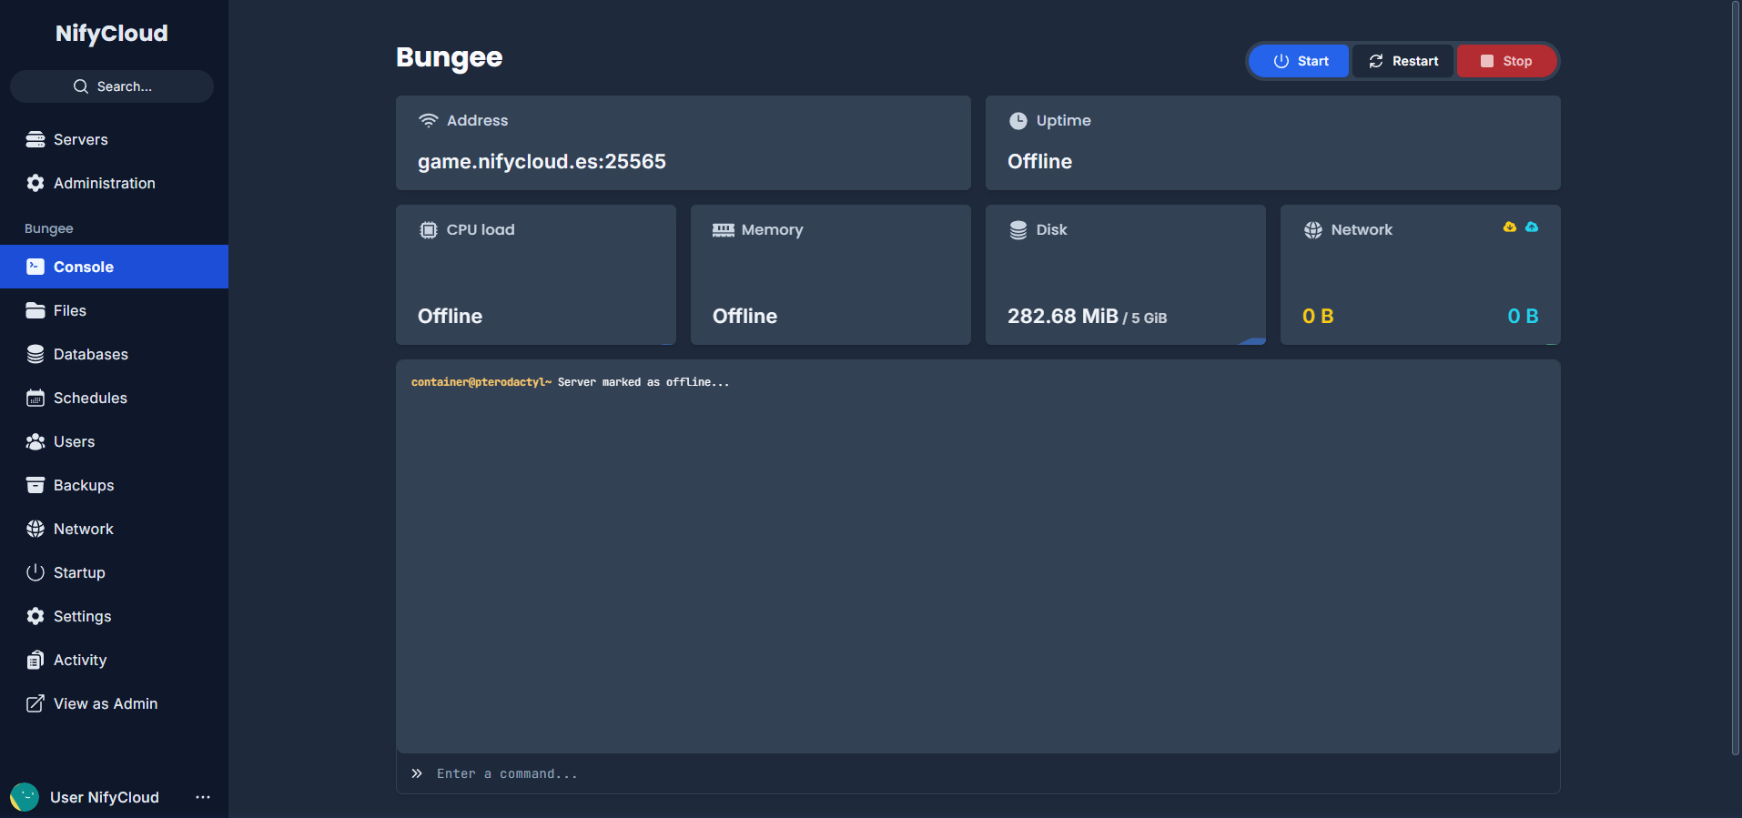1742x818 pixels.
Task: Open the Files folder icon
Action: tap(35, 310)
